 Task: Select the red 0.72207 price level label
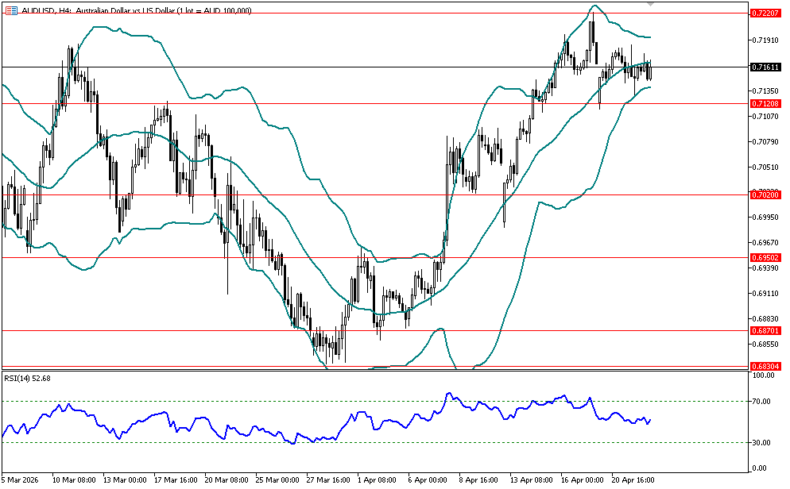pyautogui.click(x=765, y=13)
